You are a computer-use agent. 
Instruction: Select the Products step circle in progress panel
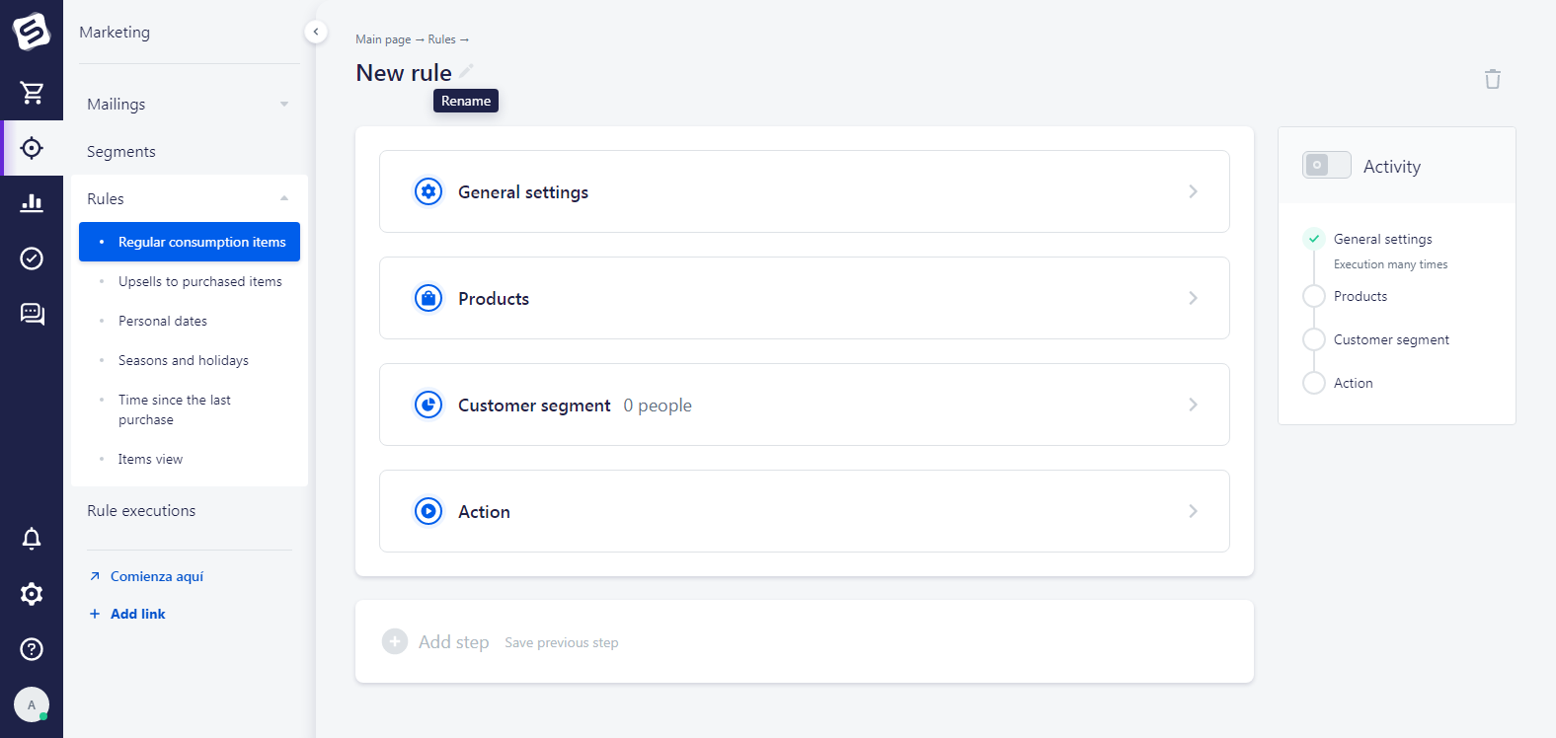pos(1313,296)
